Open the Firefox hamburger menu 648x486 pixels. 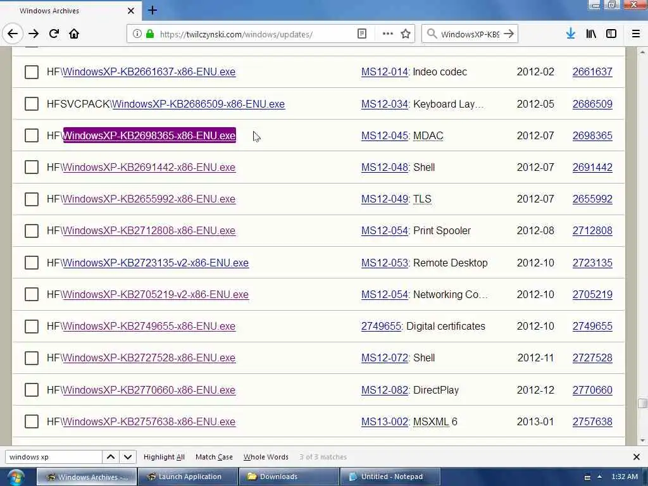click(636, 34)
